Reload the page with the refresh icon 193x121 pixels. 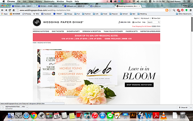tap(10, 10)
